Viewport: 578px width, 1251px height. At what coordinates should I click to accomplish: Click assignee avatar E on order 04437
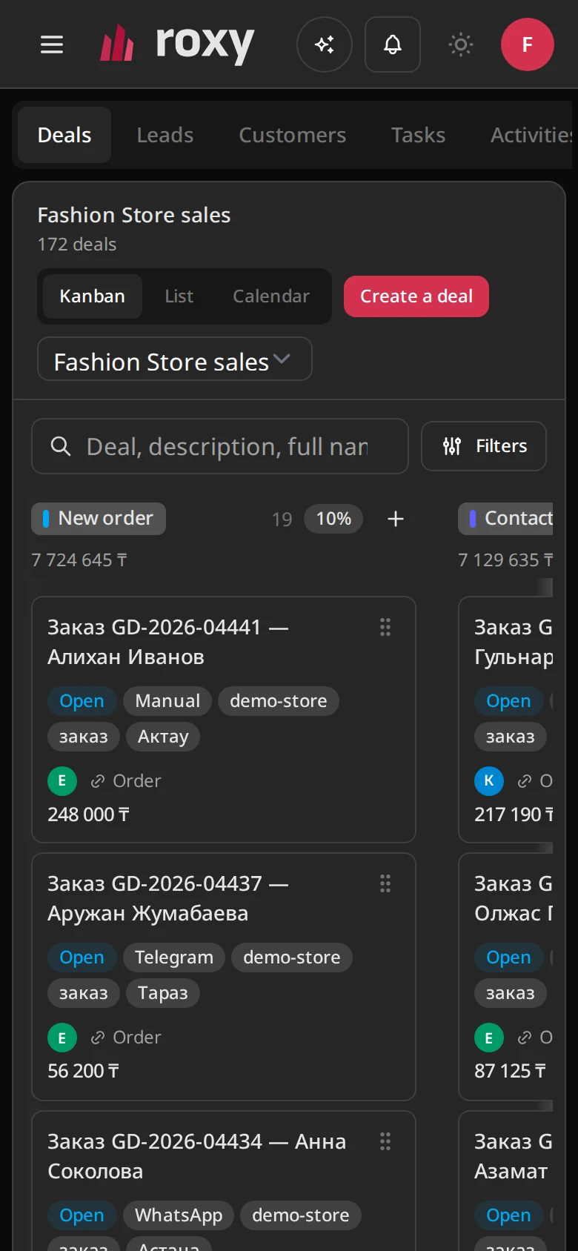tap(62, 1038)
